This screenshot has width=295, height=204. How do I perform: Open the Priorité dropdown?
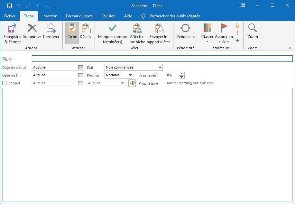pos(130,75)
